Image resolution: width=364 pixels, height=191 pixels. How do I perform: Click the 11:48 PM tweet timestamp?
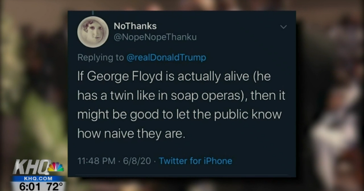click(x=96, y=161)
